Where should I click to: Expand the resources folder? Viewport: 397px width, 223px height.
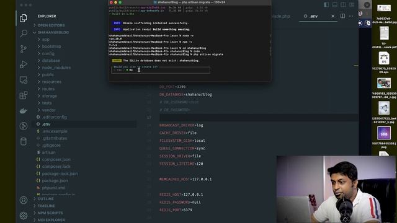pos(51,82)
